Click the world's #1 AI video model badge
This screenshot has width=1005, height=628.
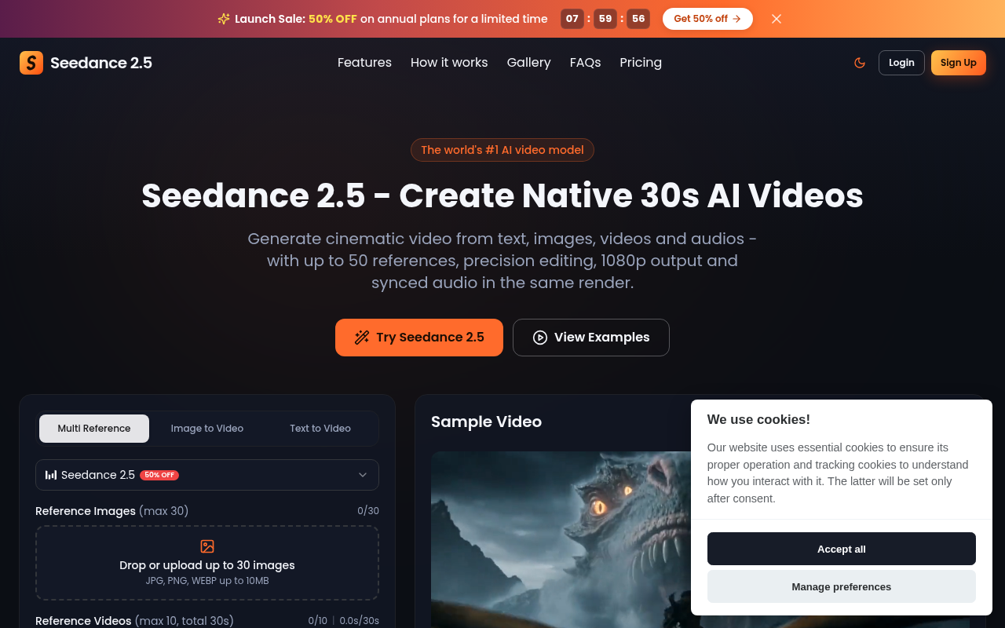coord(502,150)
